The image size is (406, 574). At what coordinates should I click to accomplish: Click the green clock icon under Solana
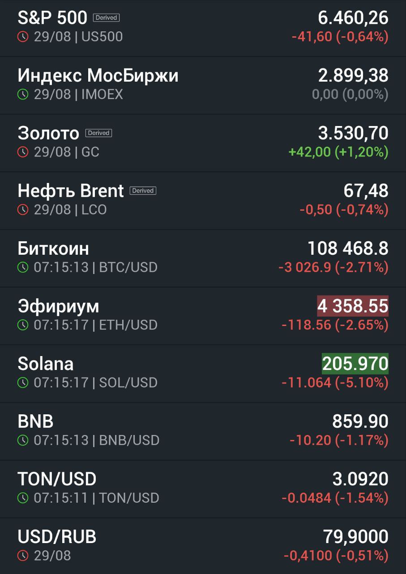[x=23, y=383]
